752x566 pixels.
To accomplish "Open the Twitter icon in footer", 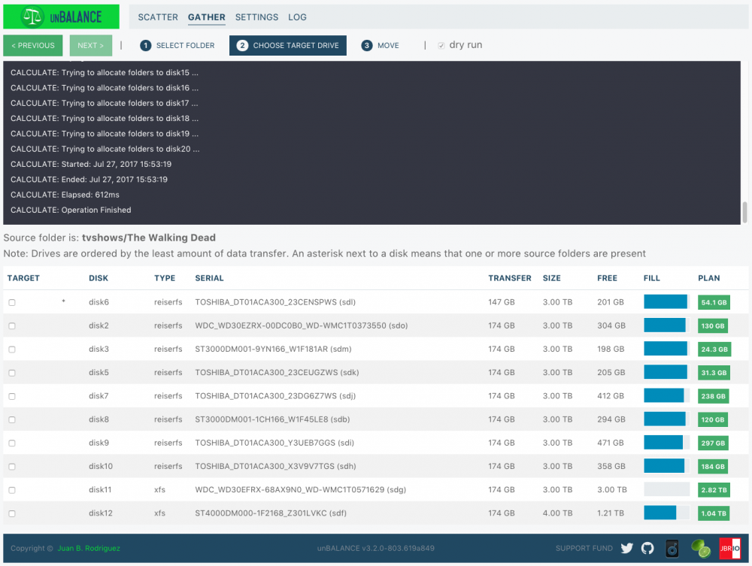I will pyautogui.click(x=627, y=548).
